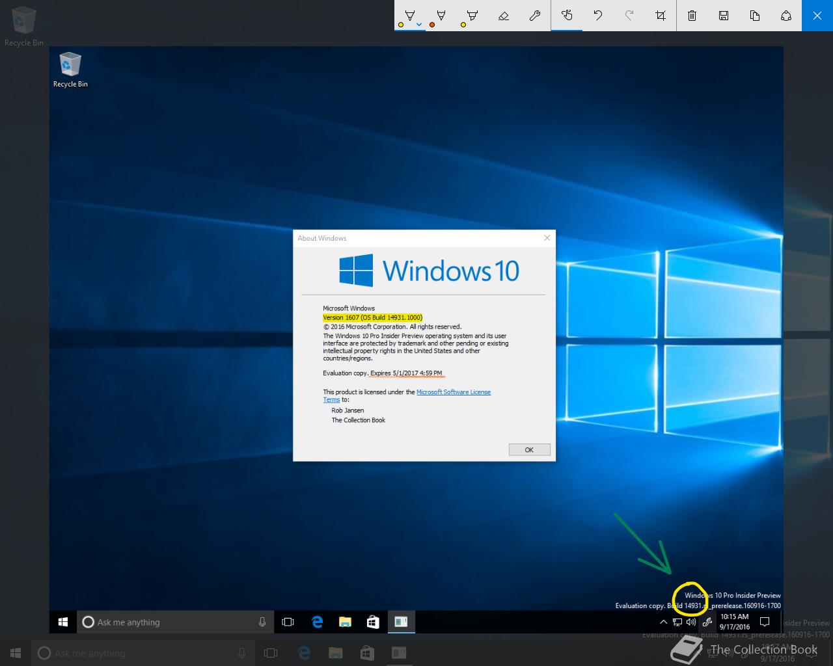Click dimmed Task View in the background taskbar

pyautogui.click(x=271, y=652)
